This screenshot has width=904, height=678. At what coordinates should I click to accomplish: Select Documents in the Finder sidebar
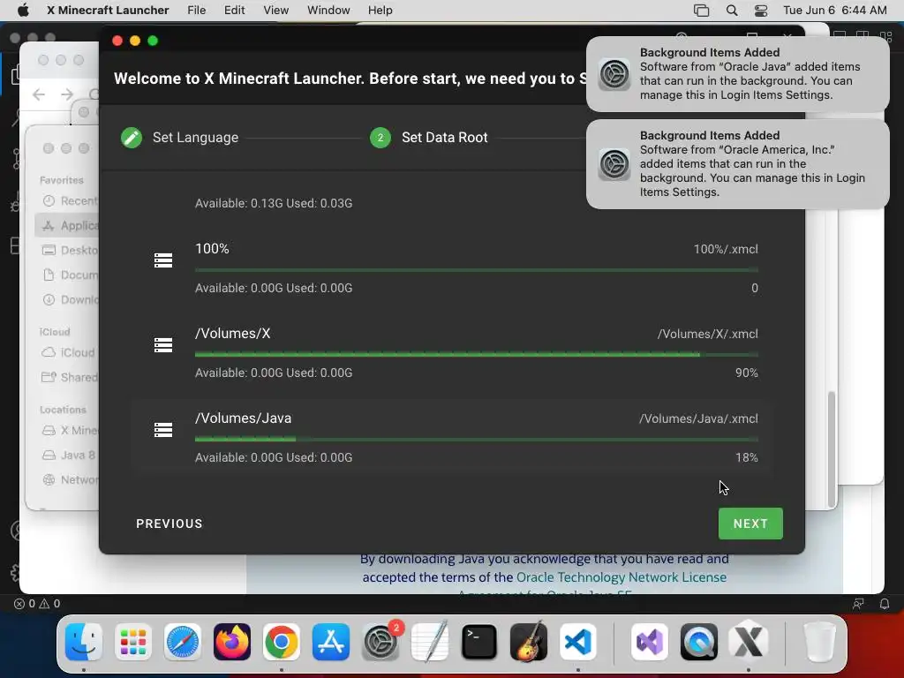click(67, 275)
